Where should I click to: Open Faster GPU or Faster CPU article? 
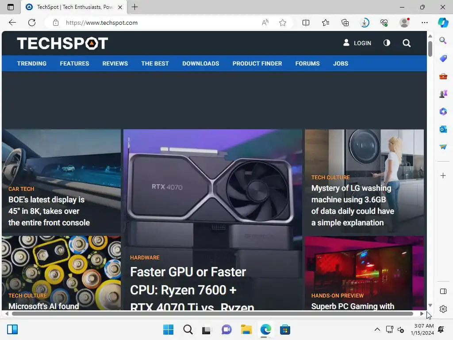tap(192, 289)
